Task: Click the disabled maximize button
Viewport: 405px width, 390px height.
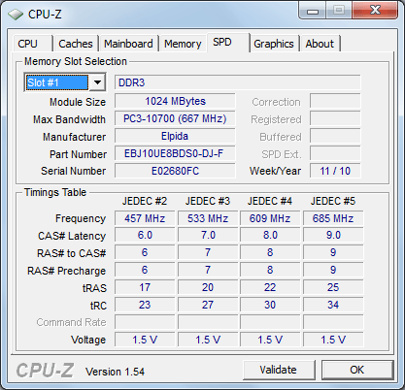Action: pos(339,11)
